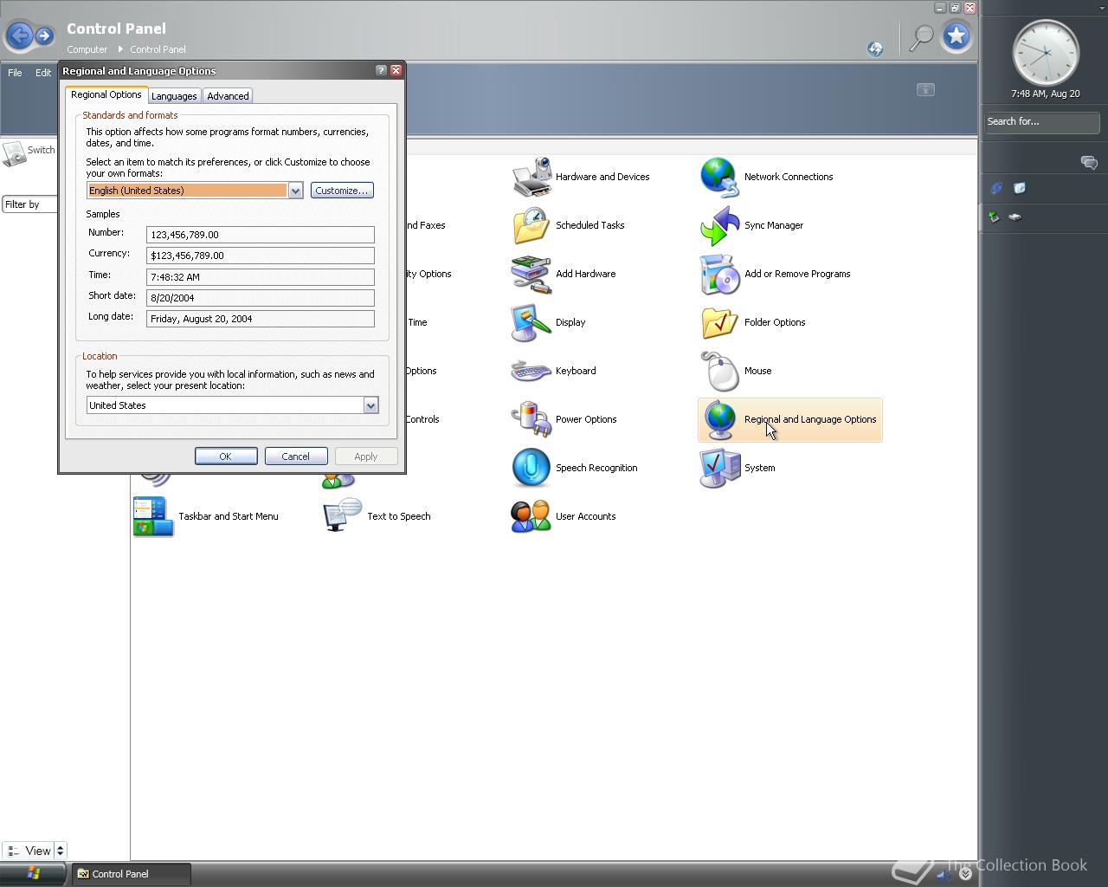Click the Time sample field
Screen dimensions: 1108x887
tap(261, 277)
